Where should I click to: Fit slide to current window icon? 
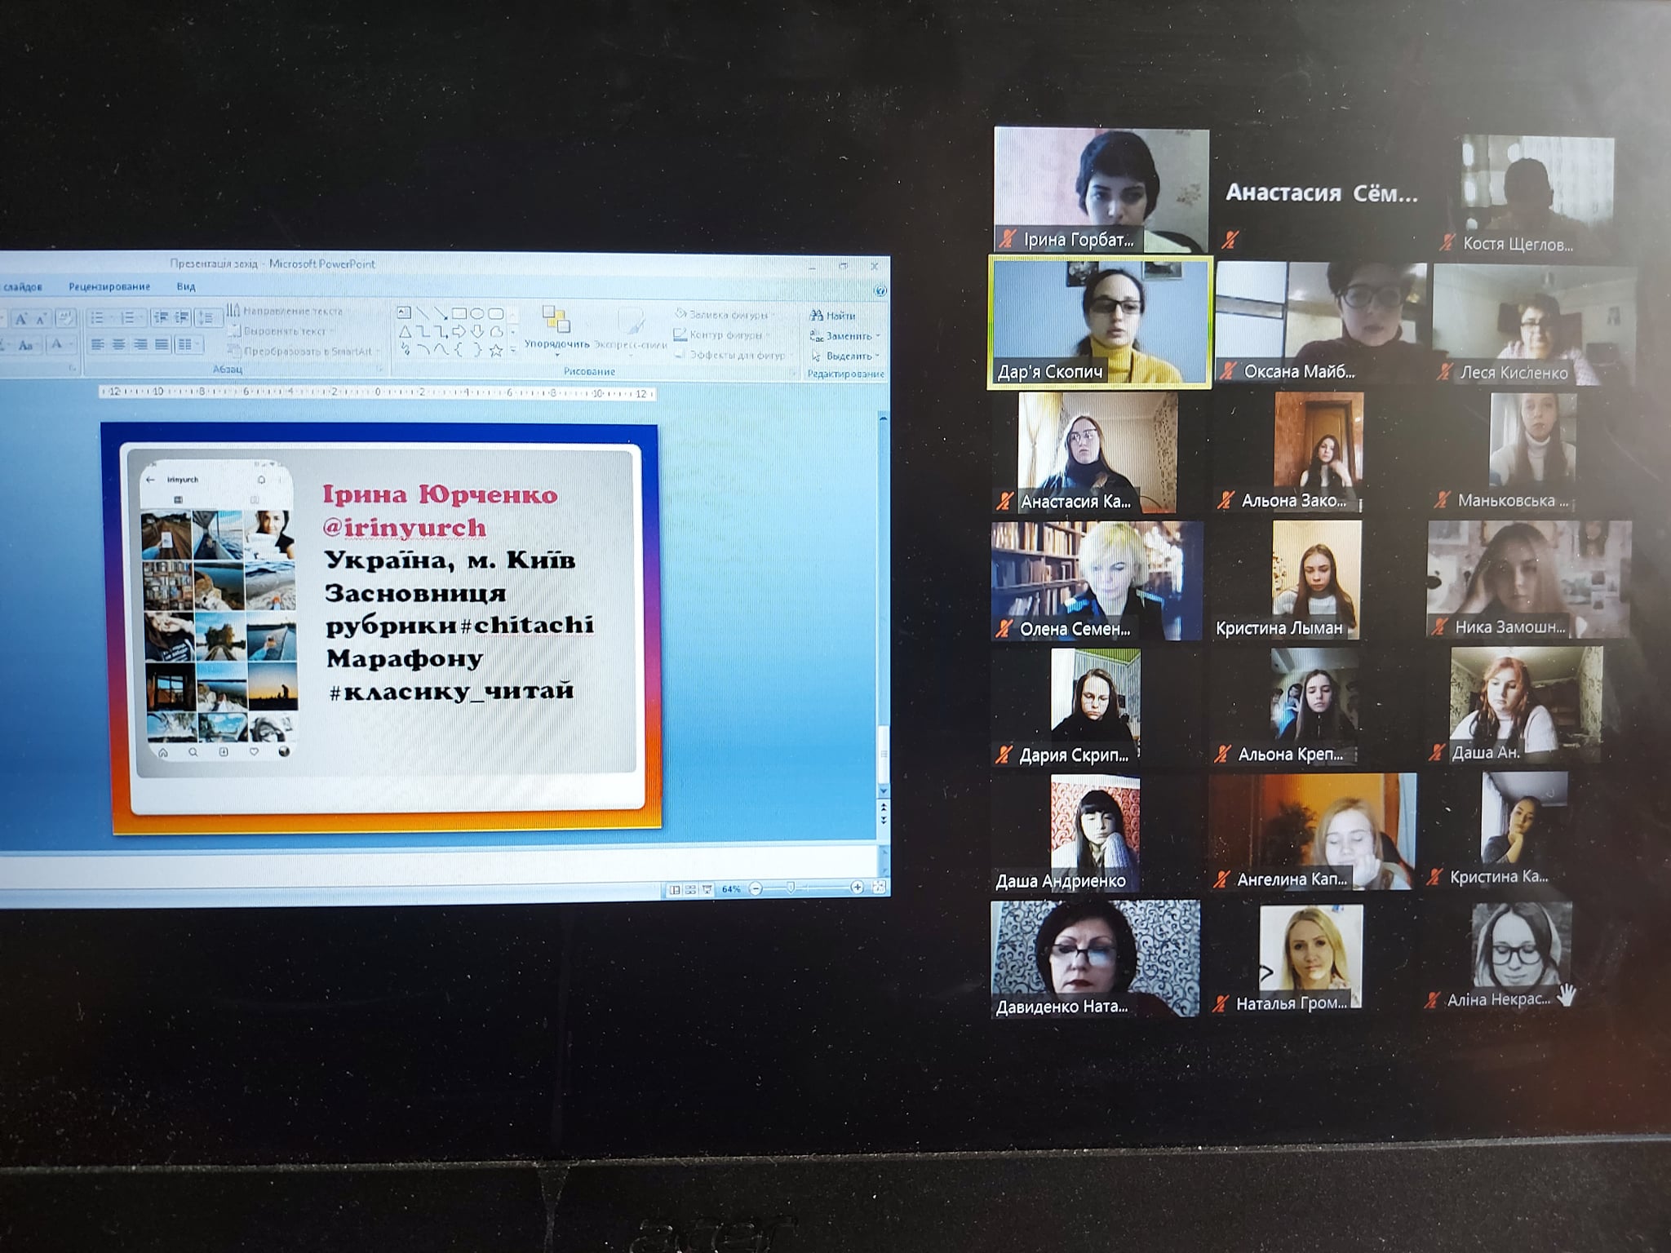tap(879, 887)
